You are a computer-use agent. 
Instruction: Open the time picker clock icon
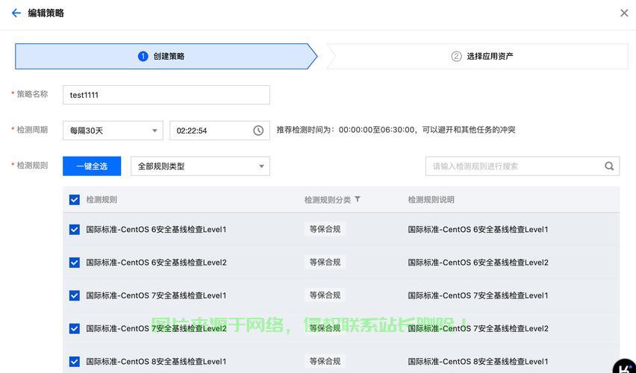pyautogui.click(x=258, y=131)
